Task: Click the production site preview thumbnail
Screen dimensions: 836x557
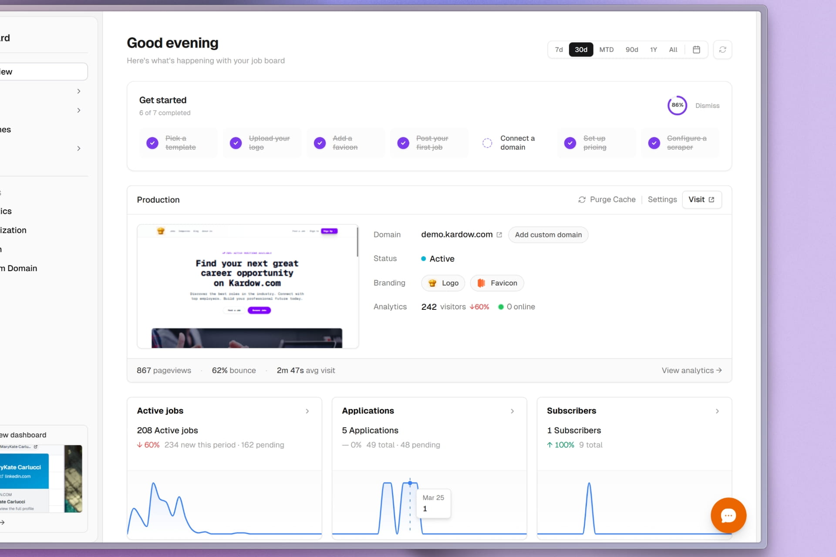Action: (x=247, y=286)
